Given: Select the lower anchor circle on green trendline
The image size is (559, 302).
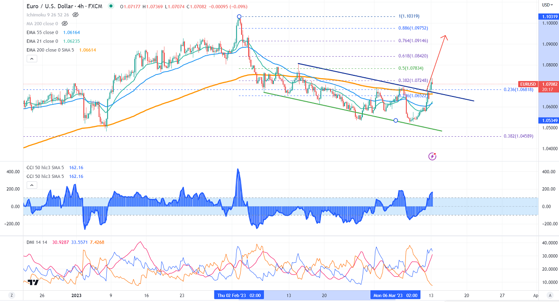Looking at the screenshot, I should click(396, 121).
